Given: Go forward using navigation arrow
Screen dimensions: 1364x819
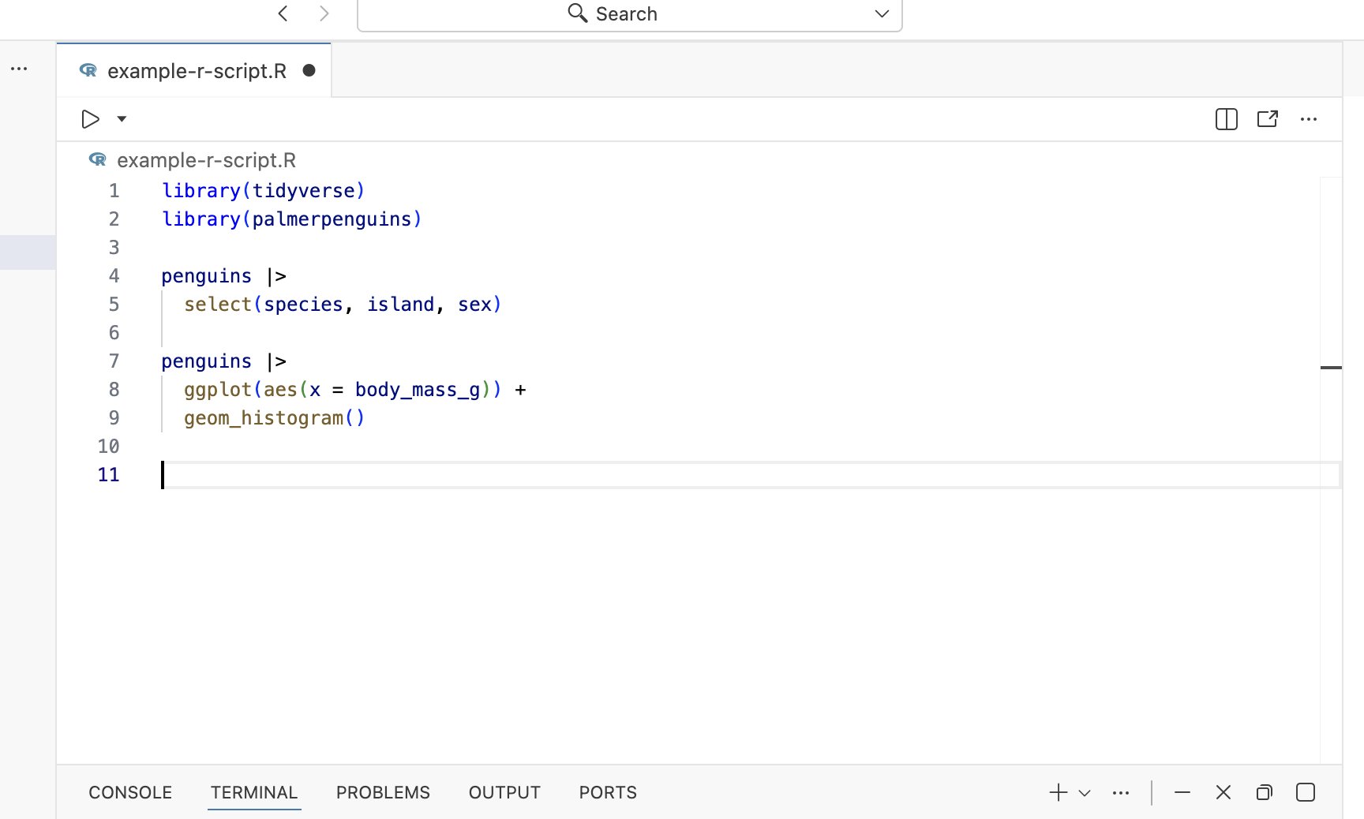Looking at the screenshot, I should point(324,13).
